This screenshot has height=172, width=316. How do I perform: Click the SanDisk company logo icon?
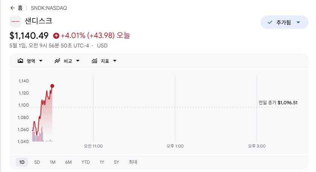tap(15, 21)
